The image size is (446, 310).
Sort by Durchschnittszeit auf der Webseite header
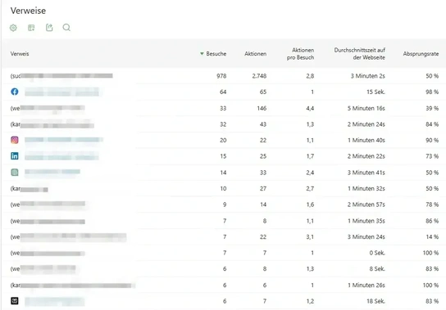pyautogui.click(x=360, y=54)
